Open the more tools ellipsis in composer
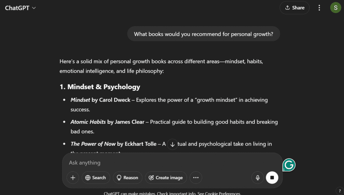 (x=196, y=178)
